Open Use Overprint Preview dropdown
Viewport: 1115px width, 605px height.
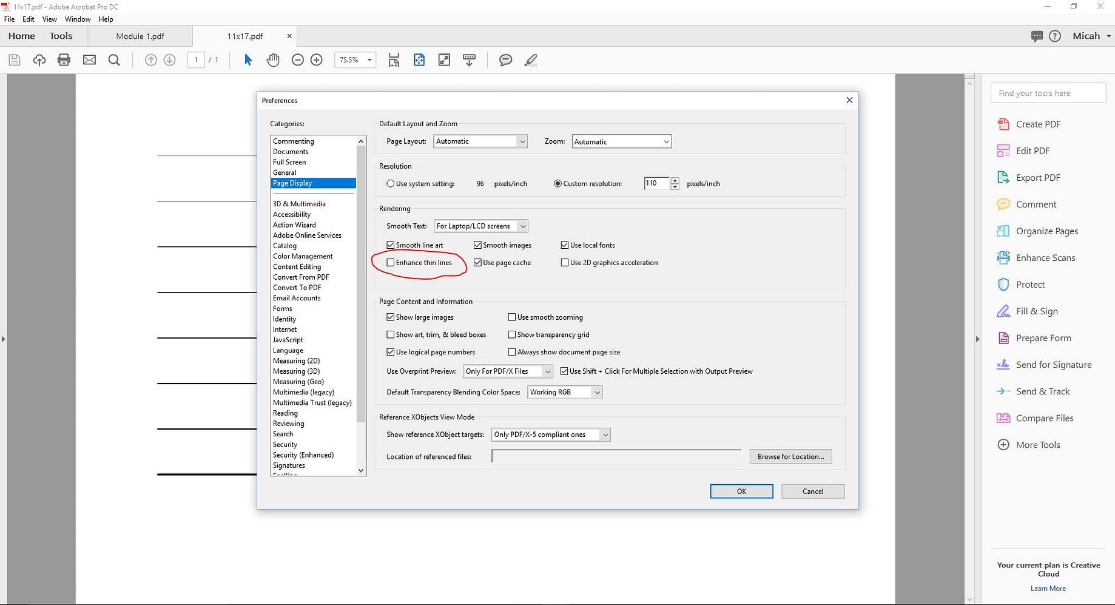tap(508, 371)
